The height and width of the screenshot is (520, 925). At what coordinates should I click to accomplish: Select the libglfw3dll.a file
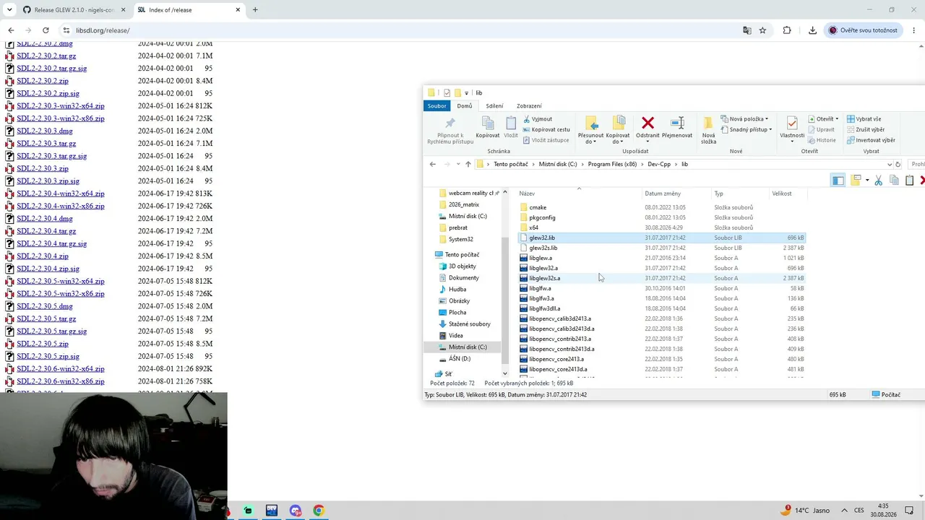661,308
